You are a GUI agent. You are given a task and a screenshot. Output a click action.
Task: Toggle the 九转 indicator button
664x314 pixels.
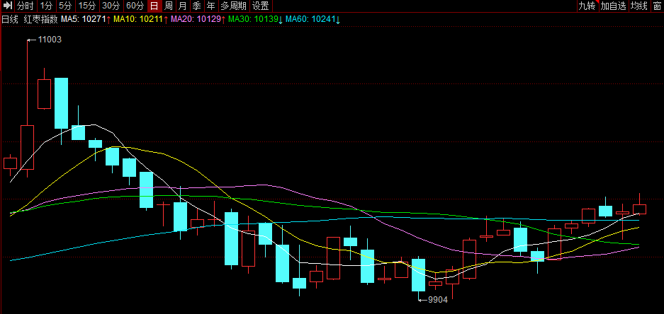[587, 6]
